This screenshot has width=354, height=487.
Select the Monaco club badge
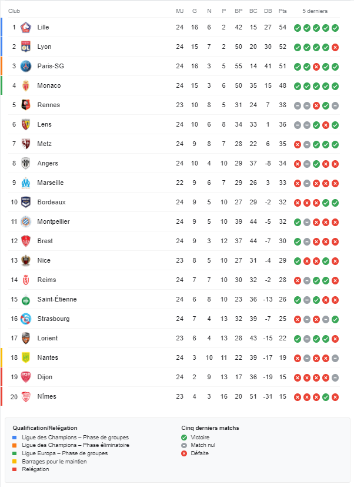pyautogui.click(x=25, y=86)
